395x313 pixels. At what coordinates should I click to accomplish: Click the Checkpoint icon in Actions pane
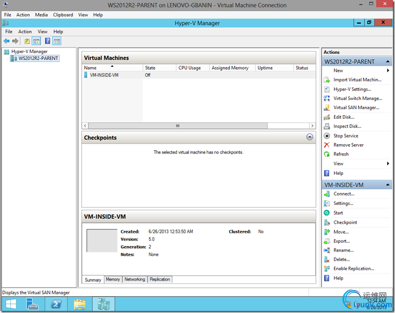(327, 222)
